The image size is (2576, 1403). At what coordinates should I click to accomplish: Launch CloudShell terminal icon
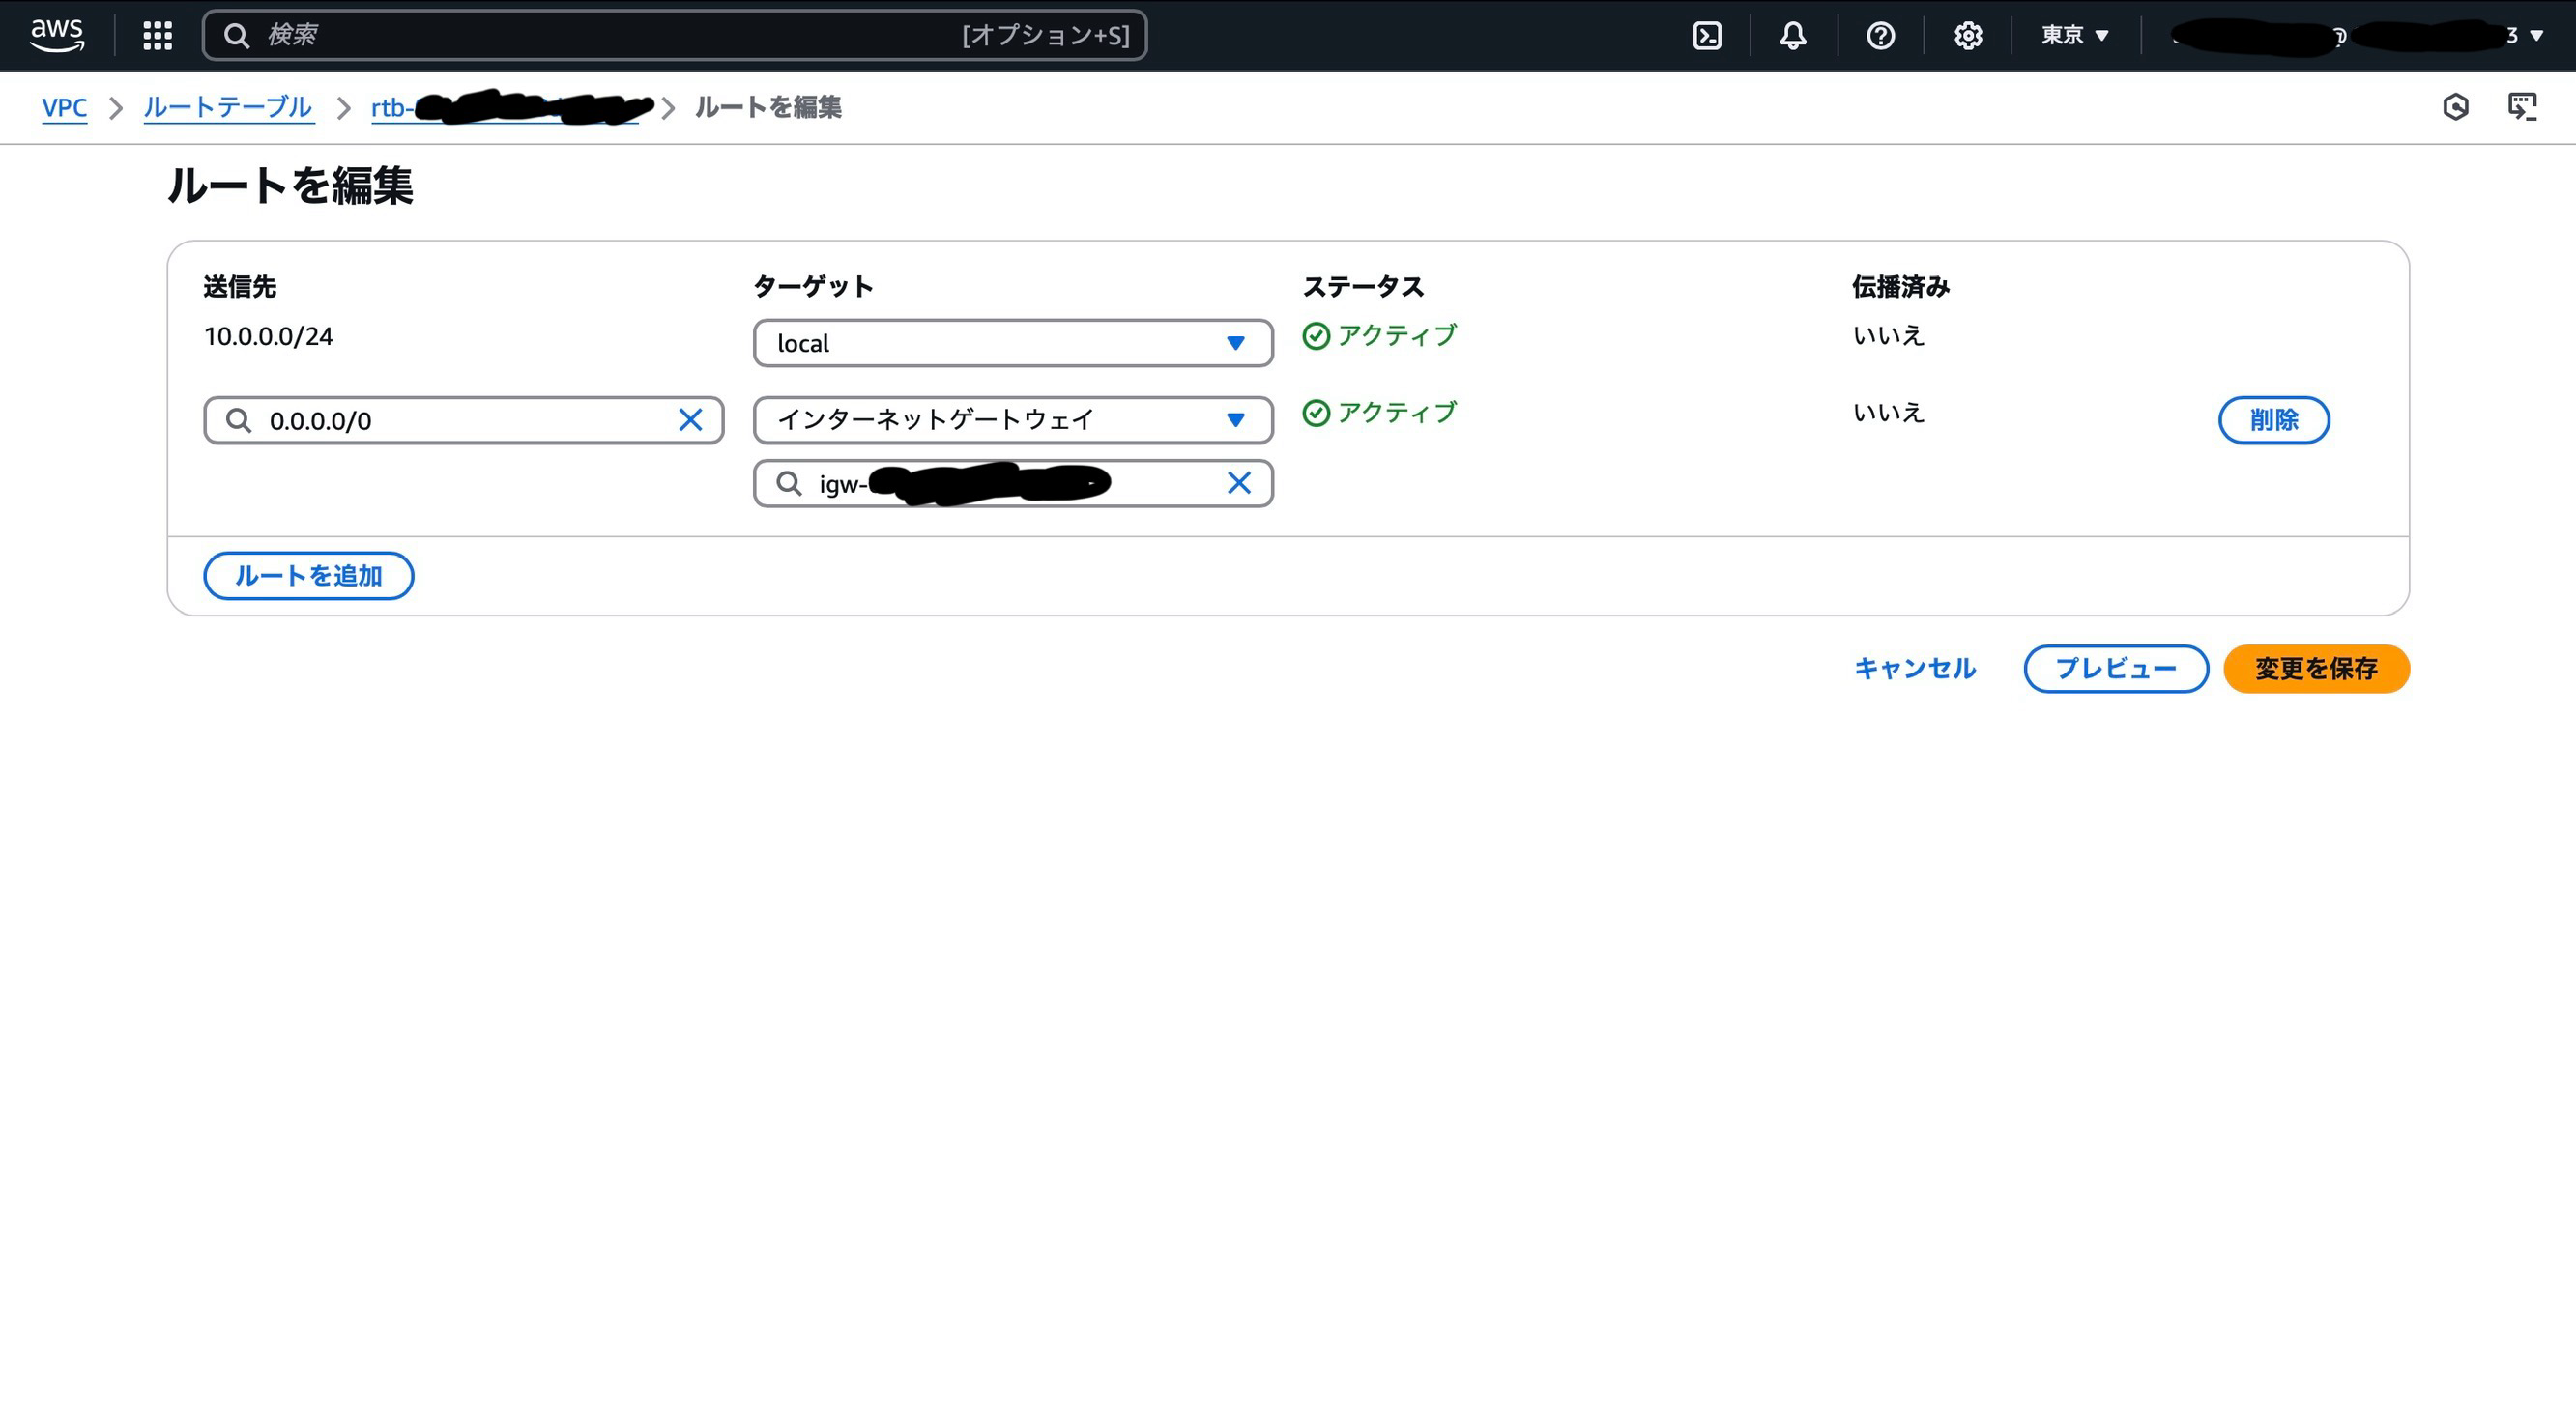pyautogui.click(x=1706, y=36)
